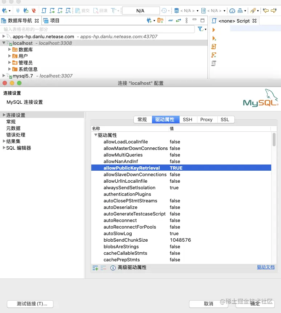The width and height of the screenshot is (281, 313).
Task: Select the <none> Script editor tab
Action: coord(234,21)
